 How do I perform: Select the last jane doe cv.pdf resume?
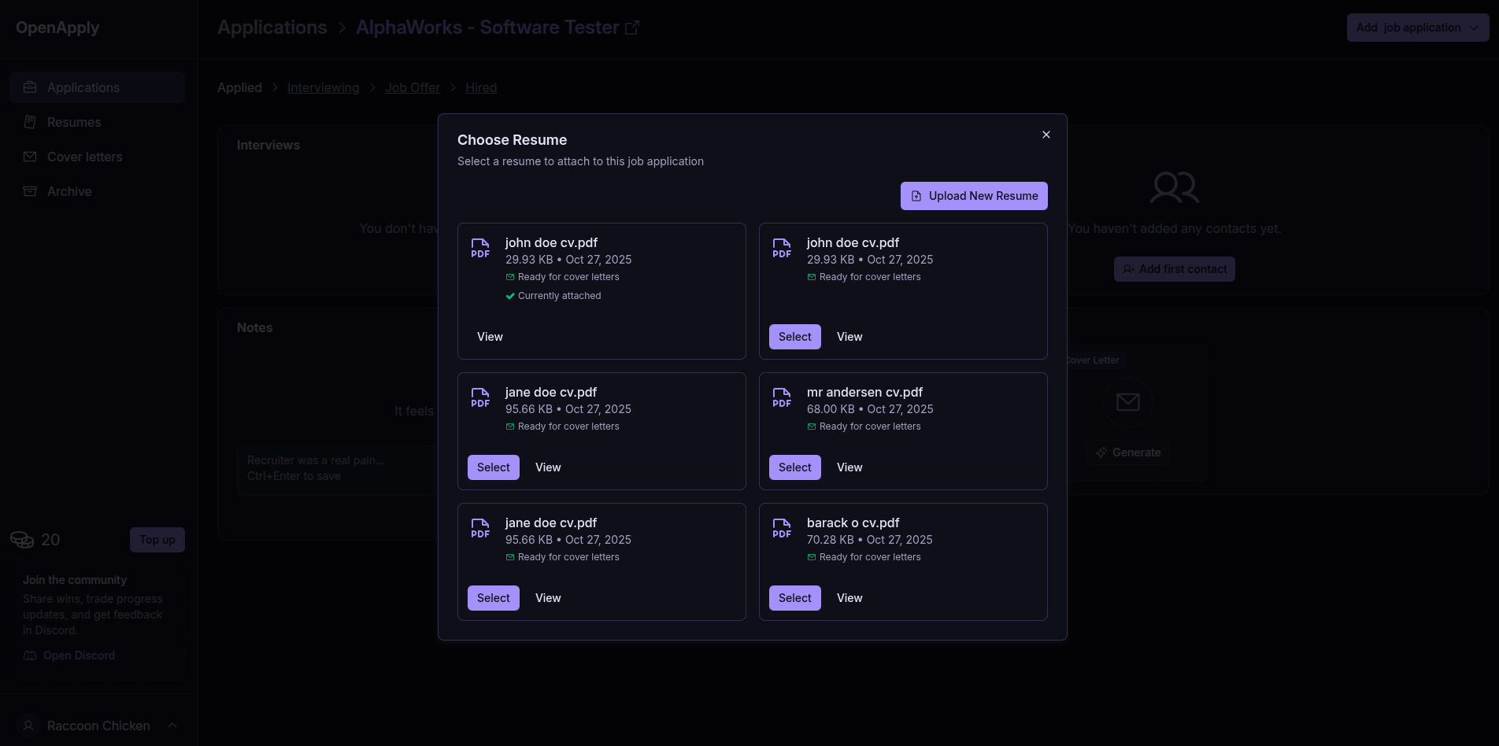(494, 598)
